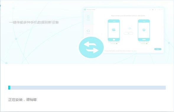Click the Android destination phone illustration
The image size is (174, 112).
coord(144,30)
